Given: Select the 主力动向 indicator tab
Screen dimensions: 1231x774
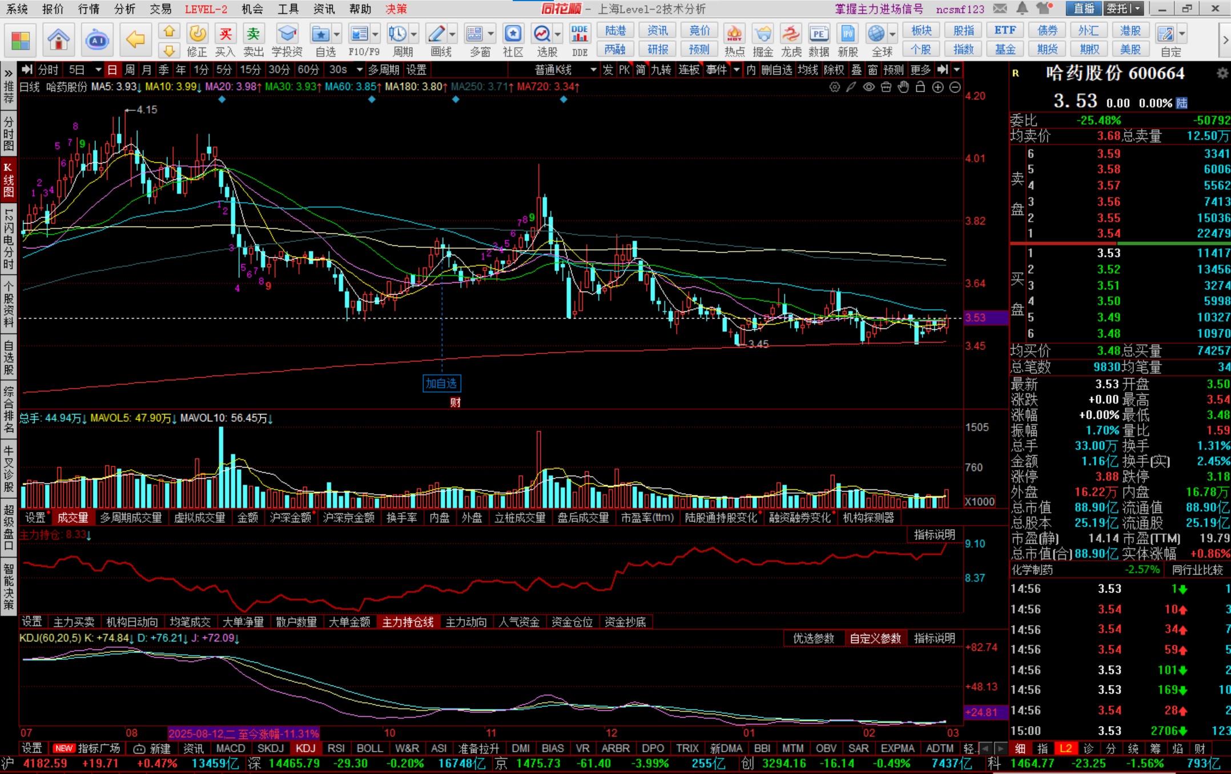Looking at the screenshot, I should (466, 622).
